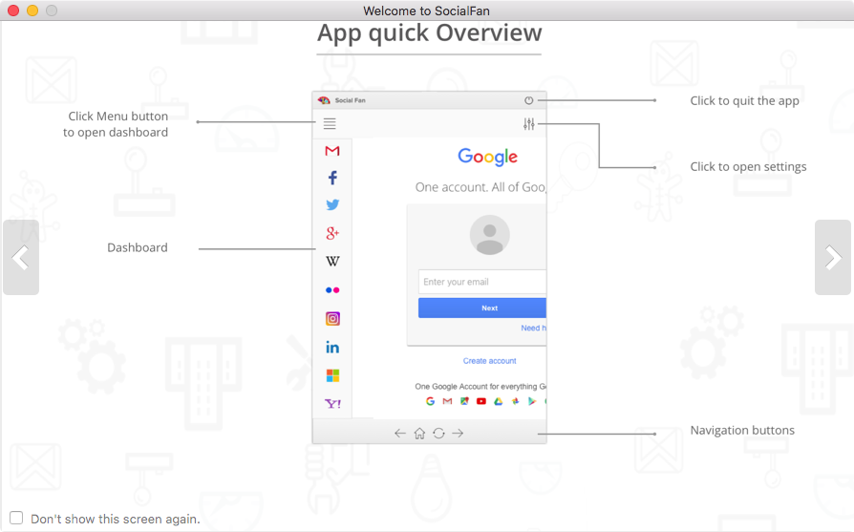Click the 'App quick Overview' heading
Viewport: 854px width, 532px height.
(430, 33)
